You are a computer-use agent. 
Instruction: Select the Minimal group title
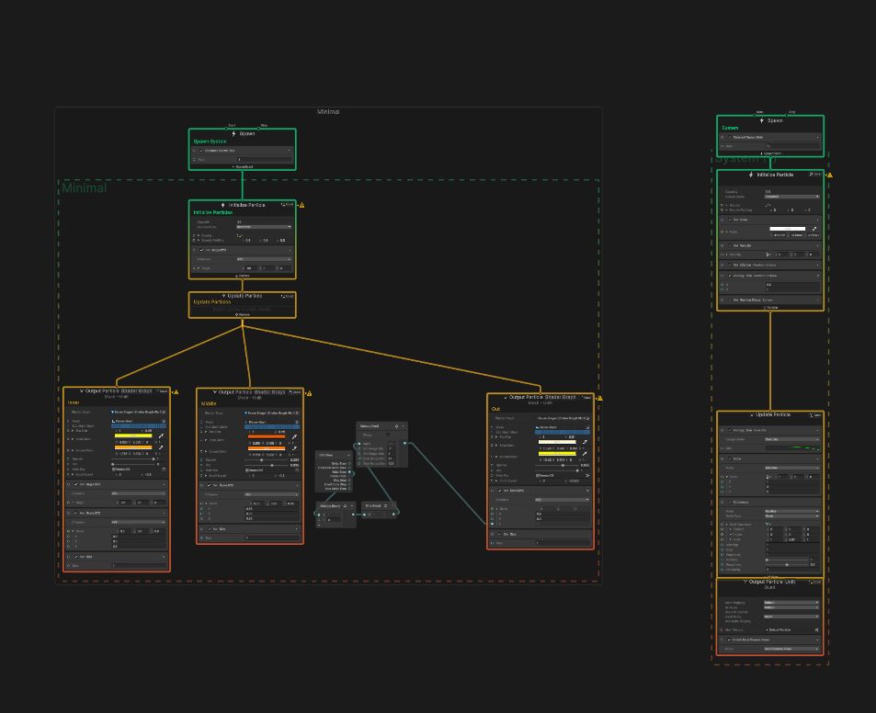pyautogui.click(x=328, y=112)
